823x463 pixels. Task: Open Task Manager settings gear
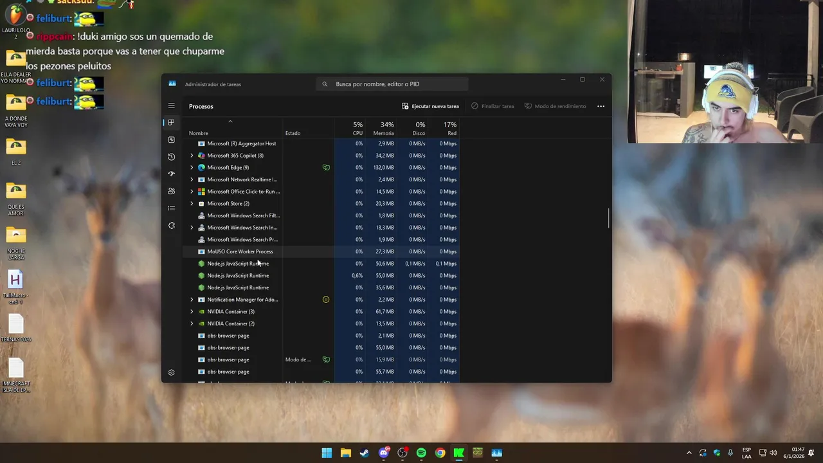point(171,372)
